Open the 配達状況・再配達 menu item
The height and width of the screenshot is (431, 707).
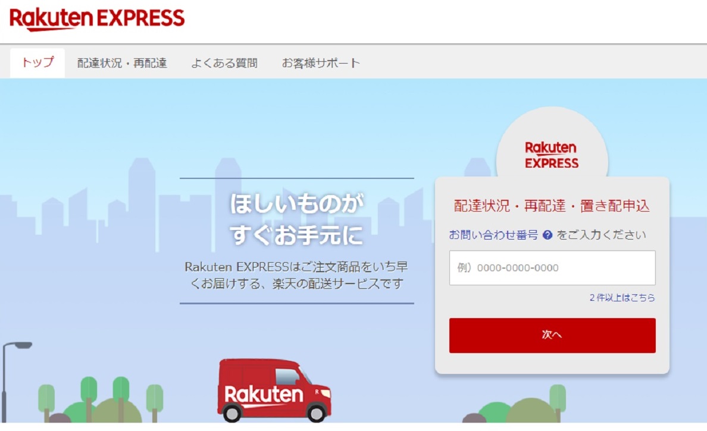[122, 63]
